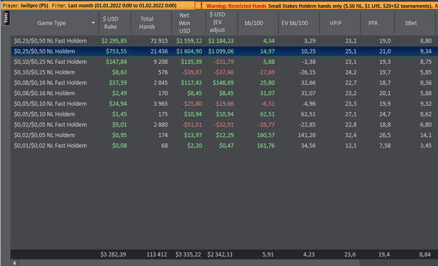Click the EV bb/100 value 32,66
The height and width of the screenshot is (266, 438).
[x=308, y=83]
